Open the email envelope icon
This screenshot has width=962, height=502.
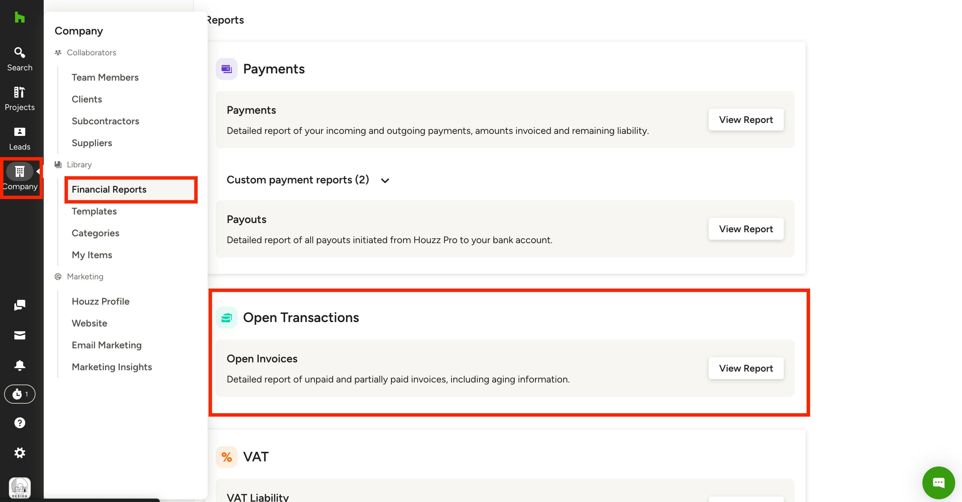click(19, 335)
